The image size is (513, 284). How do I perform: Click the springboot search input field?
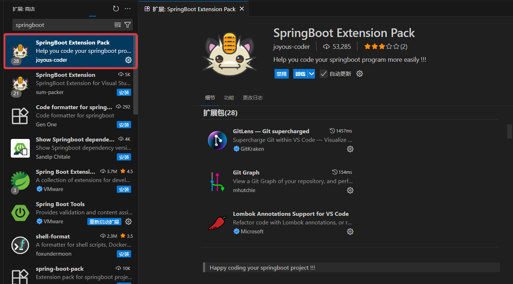coord(63,25)
